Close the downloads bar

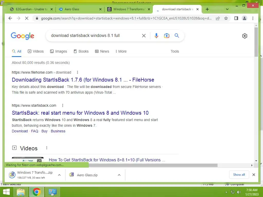[253, 175]
